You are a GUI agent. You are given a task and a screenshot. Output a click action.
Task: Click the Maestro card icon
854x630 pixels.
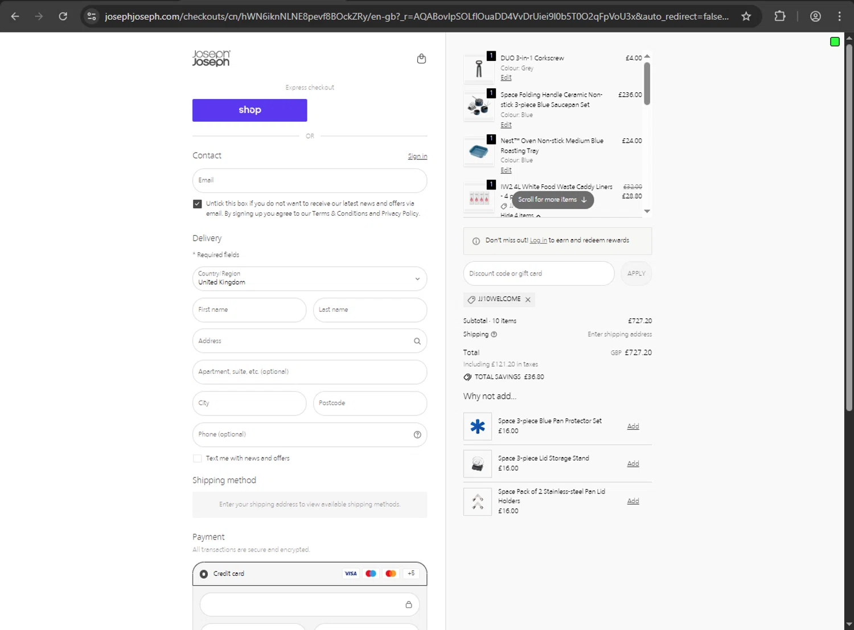coord(371,574)
